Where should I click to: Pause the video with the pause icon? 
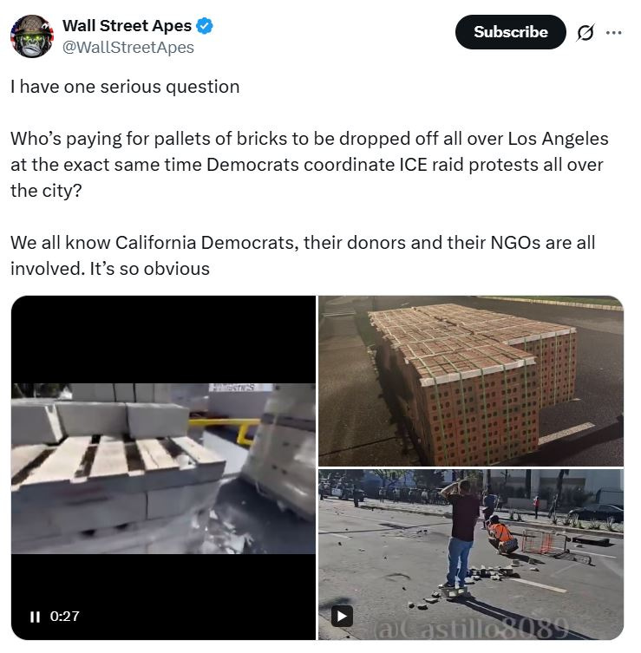click(x=36, y=617)
